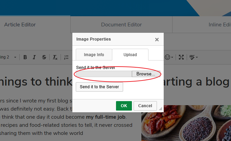The width and height of the screenshot is (231, 141).
Task: Toggle bold formatting in toolbar
Action: pyautogui.click(x=25, y=57)
